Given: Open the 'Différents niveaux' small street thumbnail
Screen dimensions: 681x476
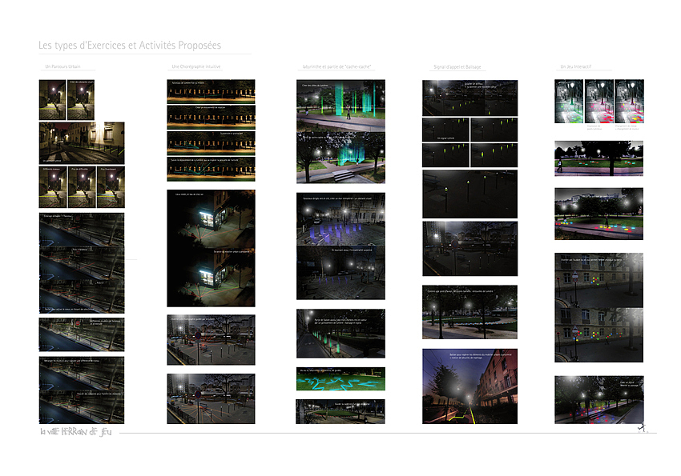Looking at the screenshot, I should pos(53,187).
